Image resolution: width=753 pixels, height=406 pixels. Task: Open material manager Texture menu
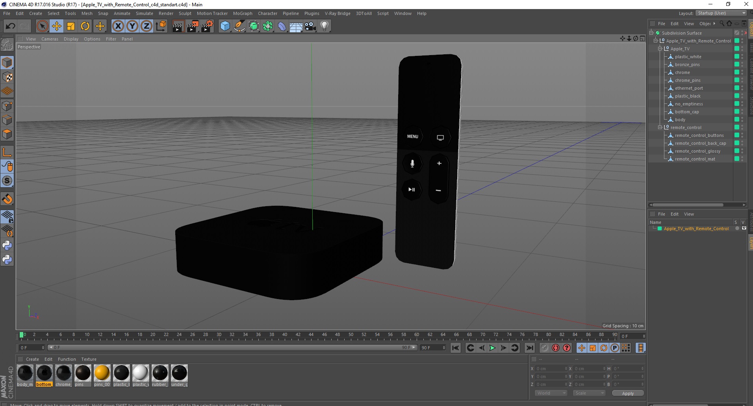[89, 359]
